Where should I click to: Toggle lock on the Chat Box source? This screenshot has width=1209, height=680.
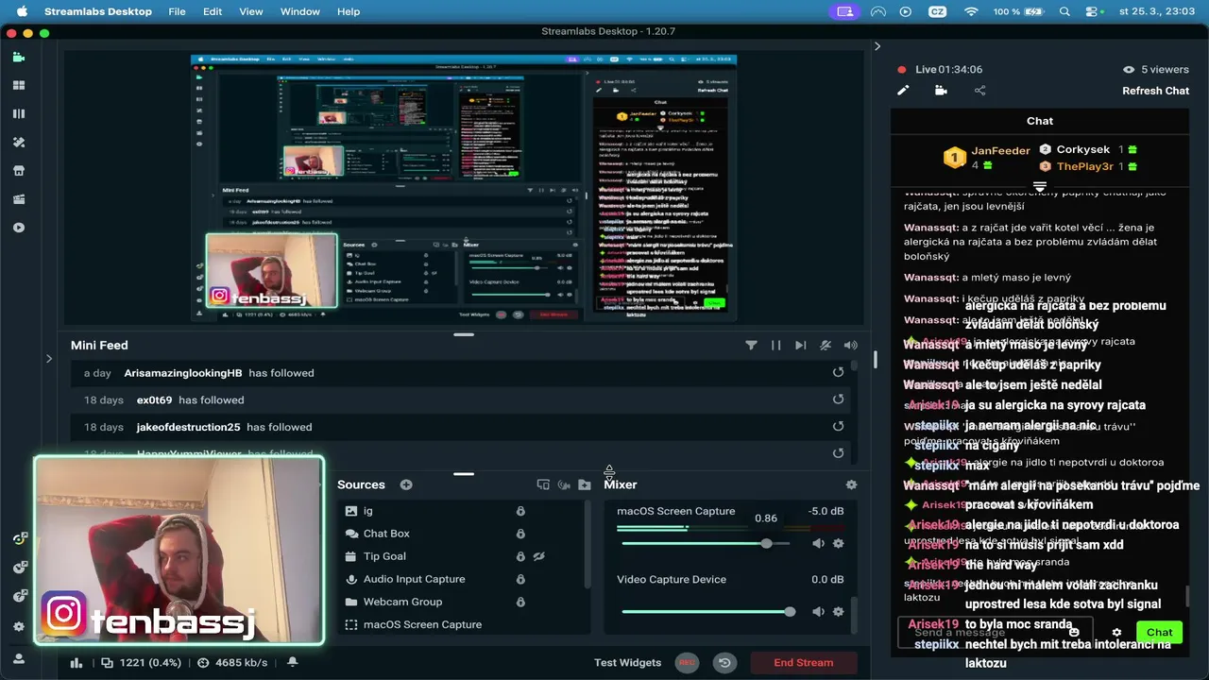coord(520,534)
